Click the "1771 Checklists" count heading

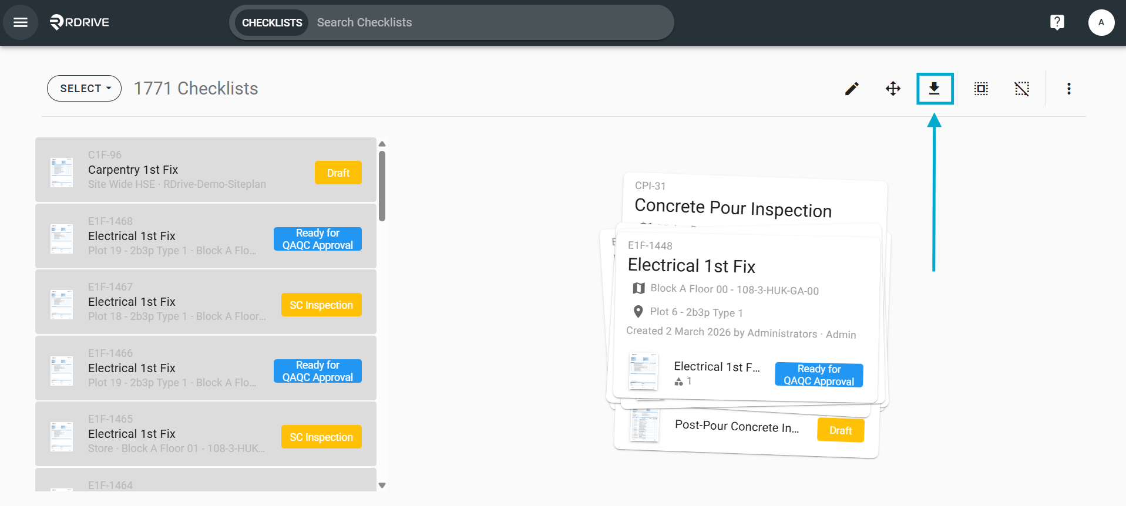click(x=196, y=88)
